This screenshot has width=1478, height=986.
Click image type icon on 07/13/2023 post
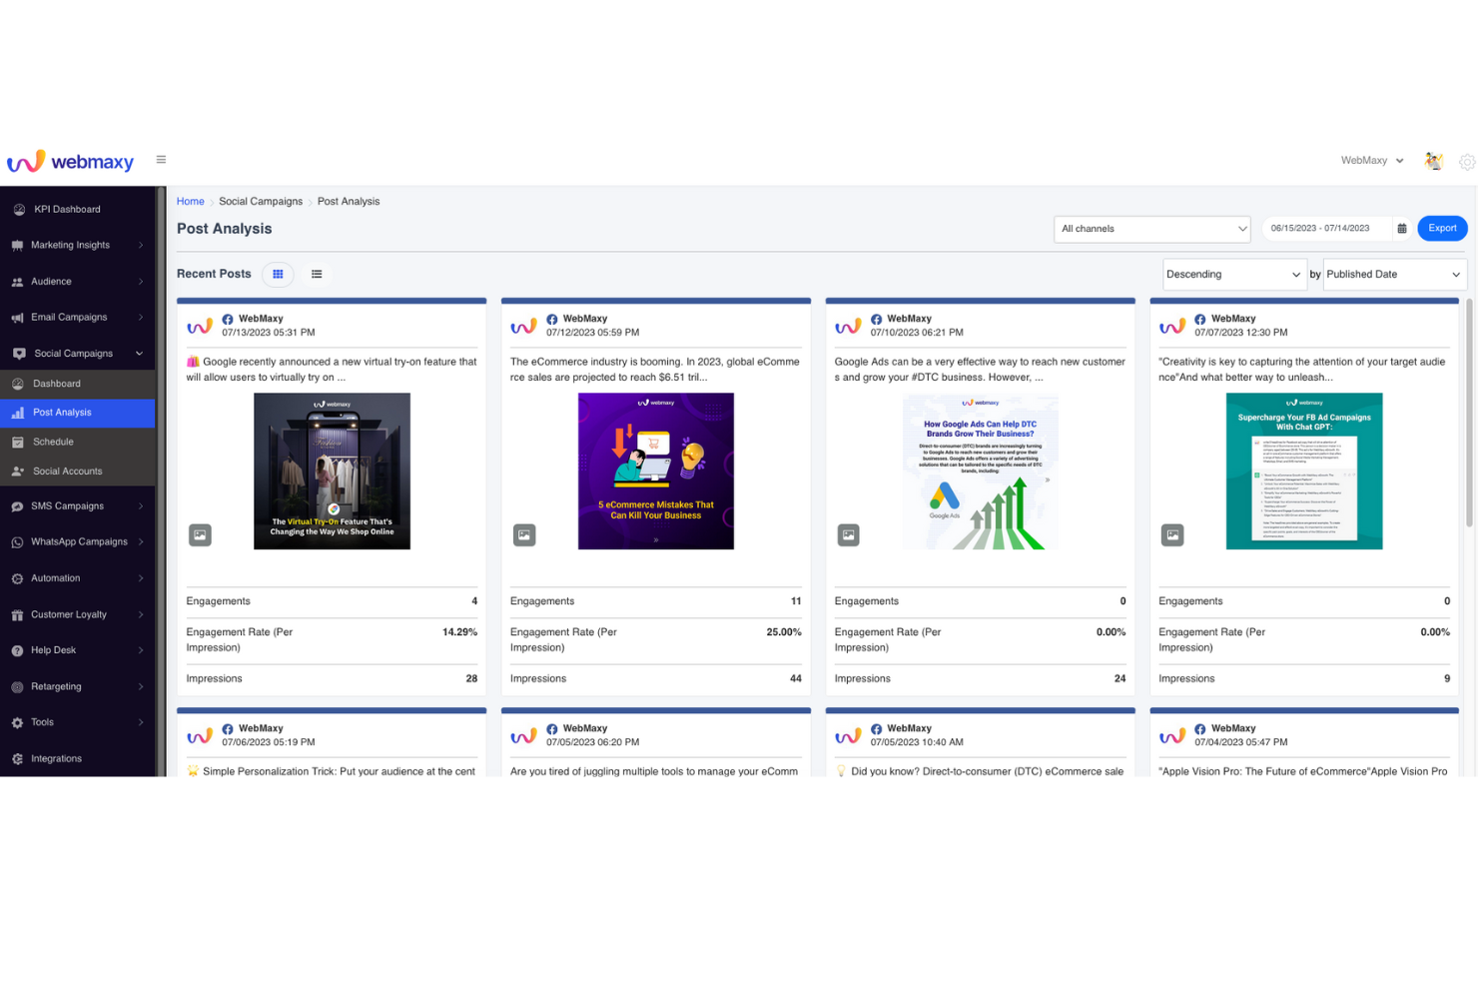[201, 535]
